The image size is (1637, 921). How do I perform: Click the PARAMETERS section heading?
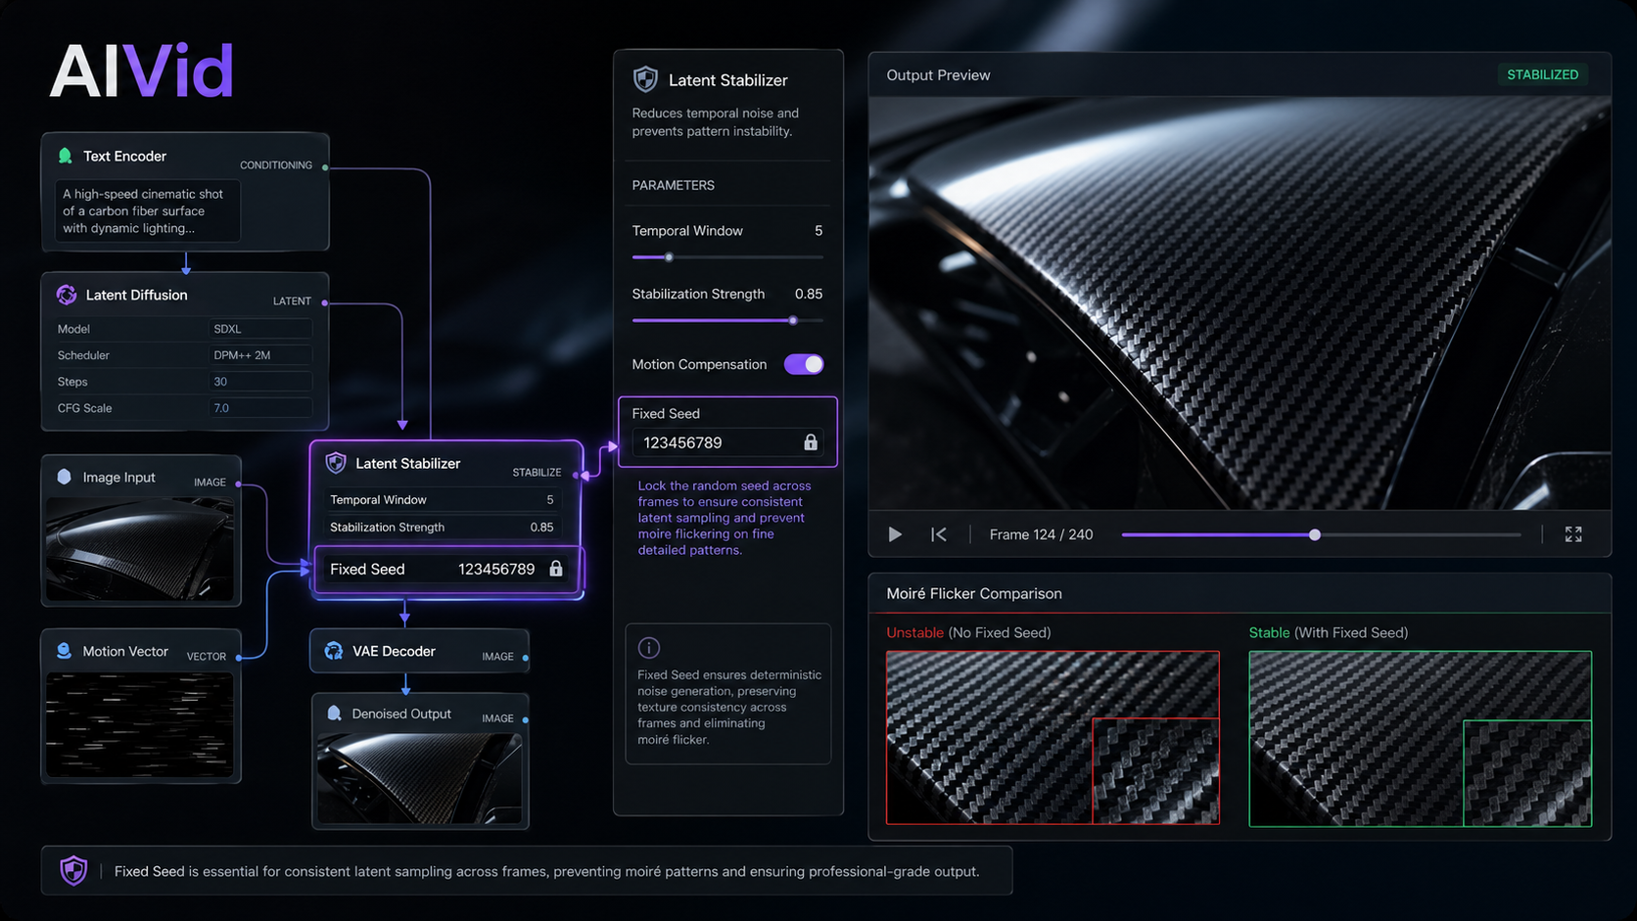coord(673,185)
